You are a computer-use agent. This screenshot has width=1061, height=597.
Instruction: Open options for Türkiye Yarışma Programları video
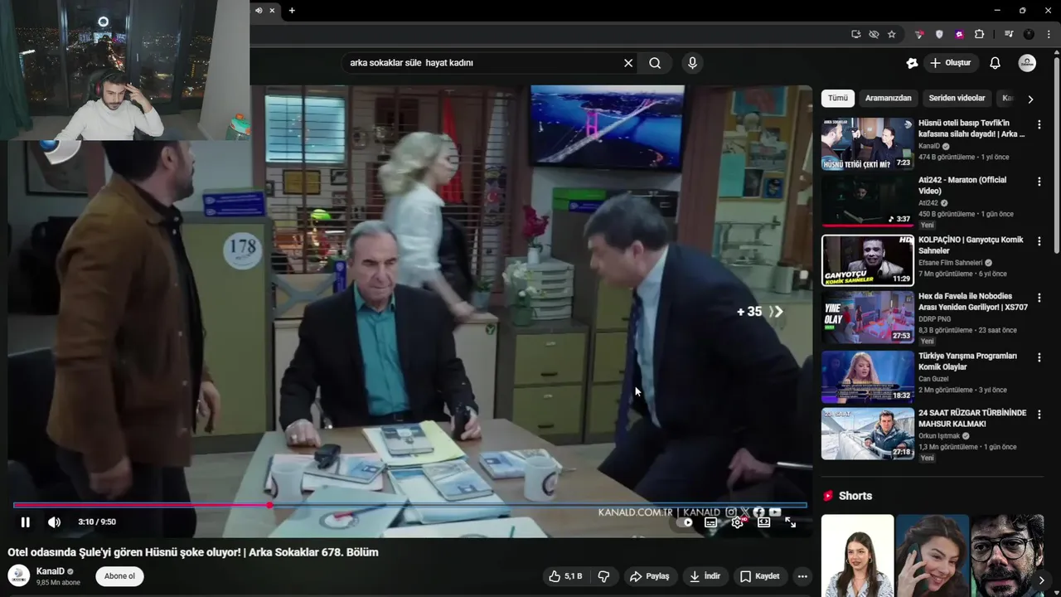(x=1039, y=357)
